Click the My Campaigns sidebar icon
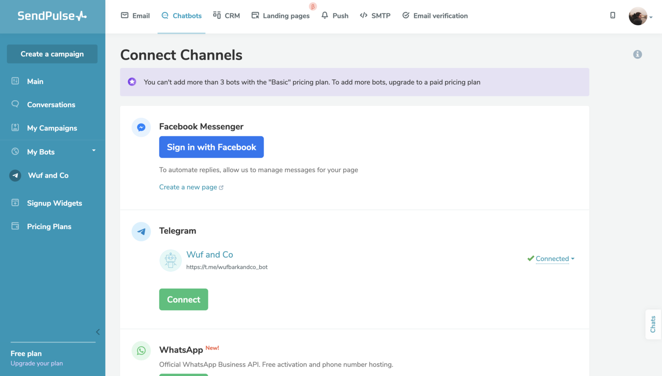 tap(15, 127)
